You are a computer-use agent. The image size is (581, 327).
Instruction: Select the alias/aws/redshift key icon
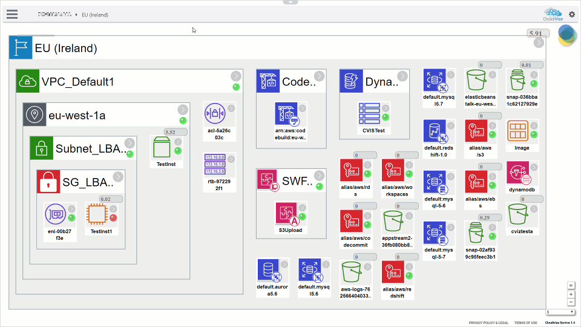[x=393, y=272]
